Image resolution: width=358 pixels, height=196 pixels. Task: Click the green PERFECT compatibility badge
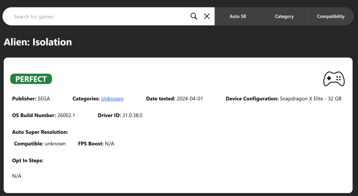point(31,79)
